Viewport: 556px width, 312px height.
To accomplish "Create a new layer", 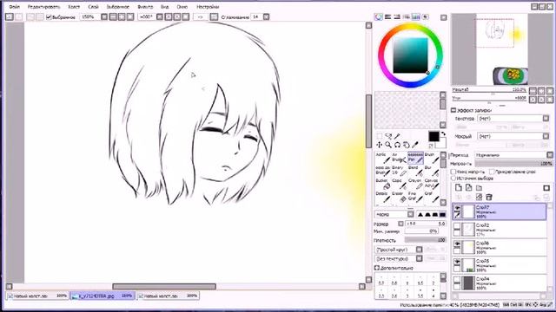I will pyautogui.click(x=459, y=187).
